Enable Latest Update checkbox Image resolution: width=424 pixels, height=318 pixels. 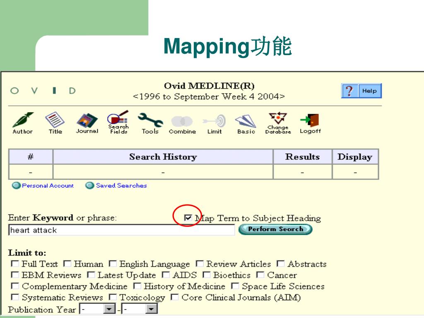pyautogui.click(x=91, y=275)
